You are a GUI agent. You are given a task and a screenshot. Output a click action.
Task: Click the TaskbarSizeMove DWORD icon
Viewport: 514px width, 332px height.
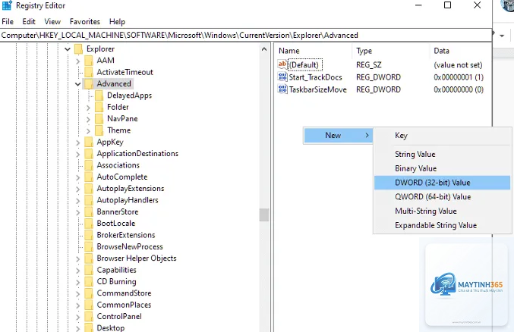282,89
